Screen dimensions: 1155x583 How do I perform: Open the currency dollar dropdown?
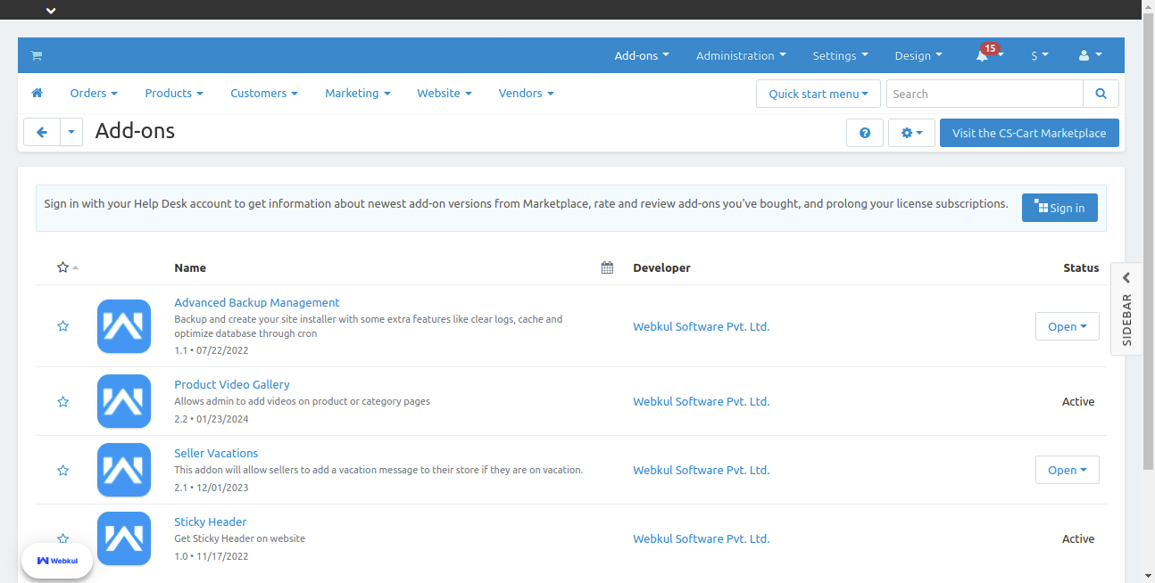click(x=1040, y=55)
